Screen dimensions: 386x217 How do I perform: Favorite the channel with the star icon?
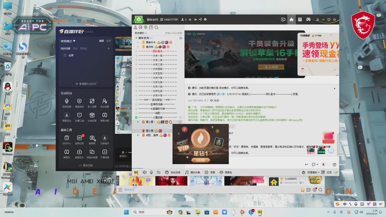click(x=190, y=19)
